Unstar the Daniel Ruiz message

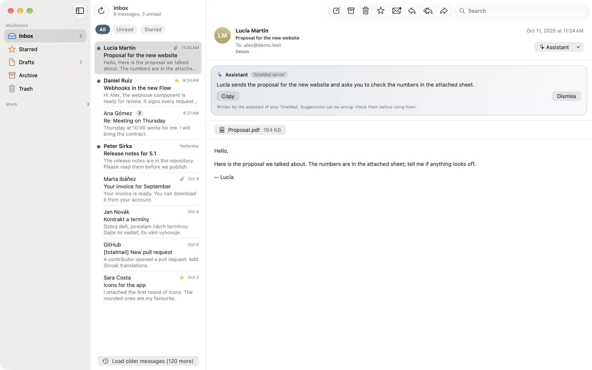click(x=177, y=80)
